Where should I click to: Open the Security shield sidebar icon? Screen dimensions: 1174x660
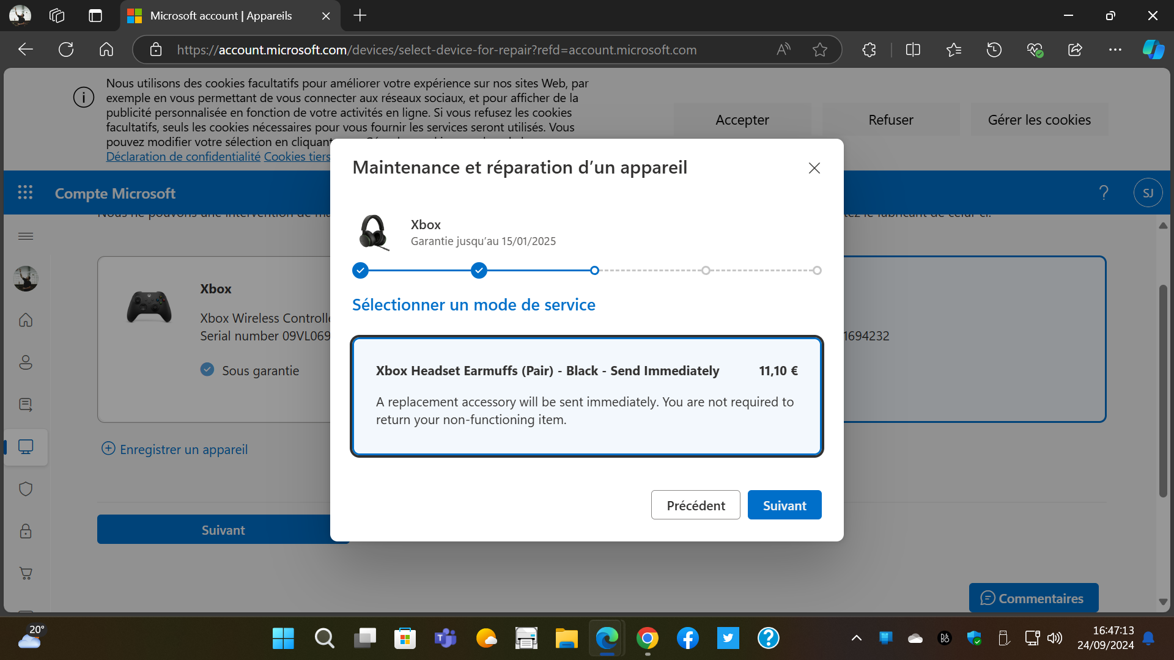click(x=26, y=489)
